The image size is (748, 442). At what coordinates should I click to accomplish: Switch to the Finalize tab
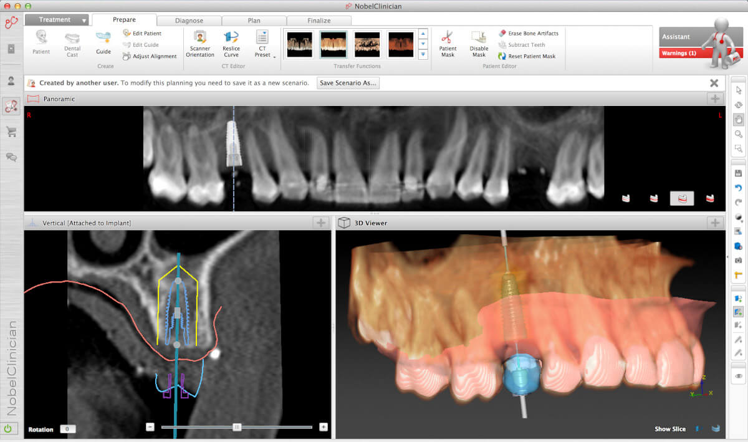tap(319, 21)
